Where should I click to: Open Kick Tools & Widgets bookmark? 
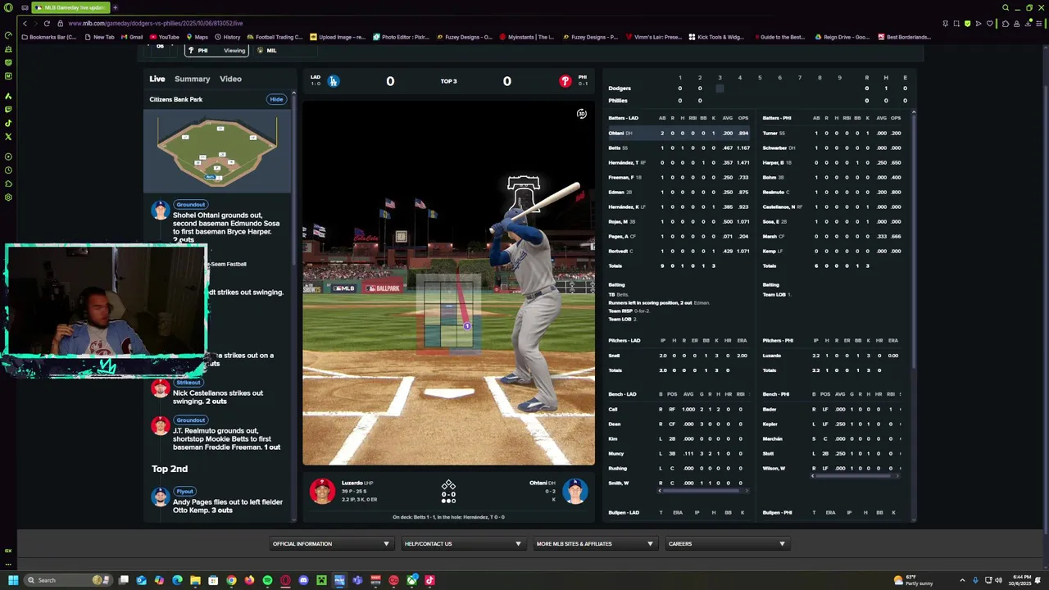[716, 37]
